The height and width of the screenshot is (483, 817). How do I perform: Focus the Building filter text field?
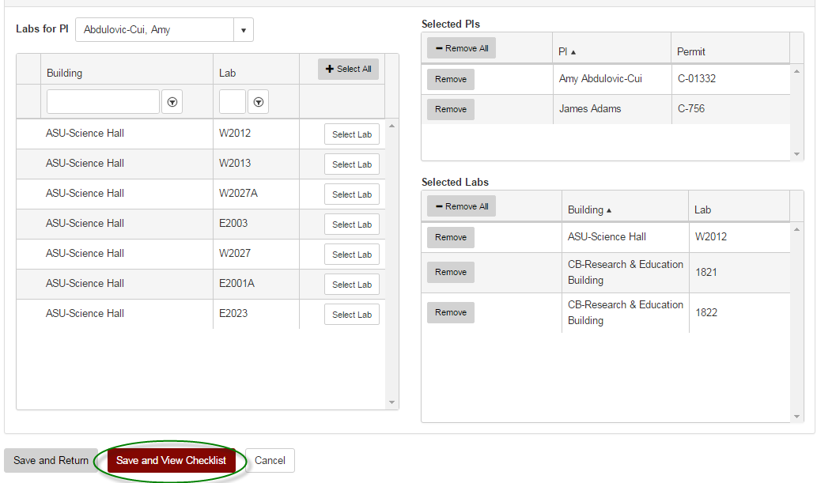[103, 102]
